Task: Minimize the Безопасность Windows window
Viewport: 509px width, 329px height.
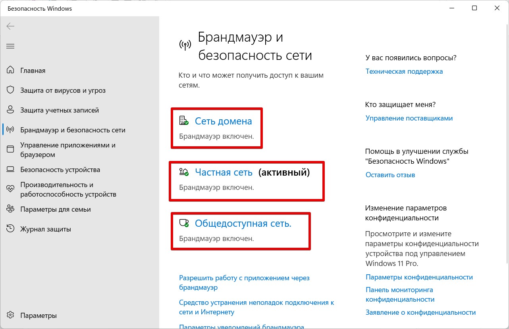Action: pos(452,8)
